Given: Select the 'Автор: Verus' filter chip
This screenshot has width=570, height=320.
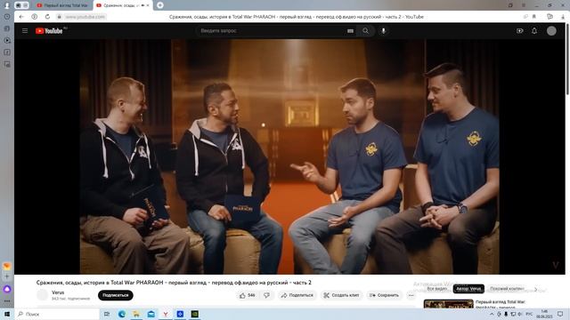Looking at the screenshot, I should click(x=468, y=289).
